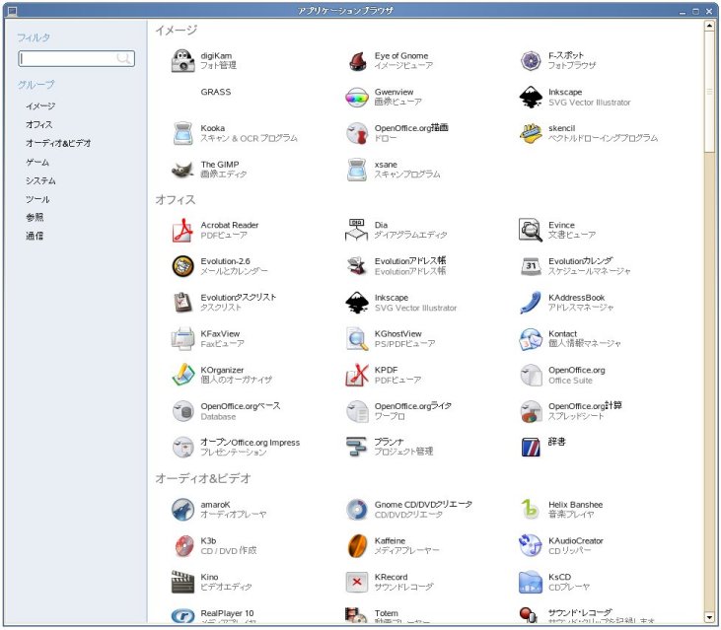This screenshot has height=630, width=721.
Task: Launch the Gwenview image viewer icon
Action: click(357, 97)
